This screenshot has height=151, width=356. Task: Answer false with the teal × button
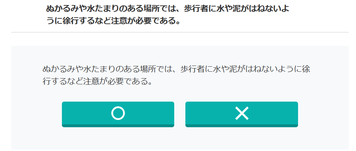point(242,114)
